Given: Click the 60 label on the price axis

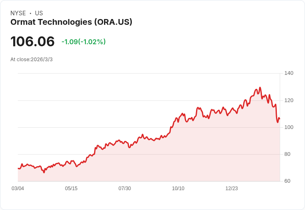Looking at the screenshot, I should pyautogui.click(x=288, y=181).
